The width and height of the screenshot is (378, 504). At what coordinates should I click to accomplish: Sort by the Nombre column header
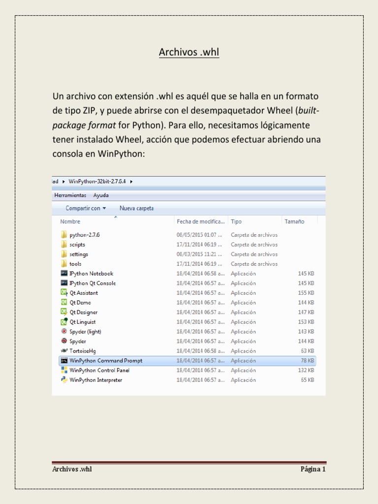click(x=70, y=221)
